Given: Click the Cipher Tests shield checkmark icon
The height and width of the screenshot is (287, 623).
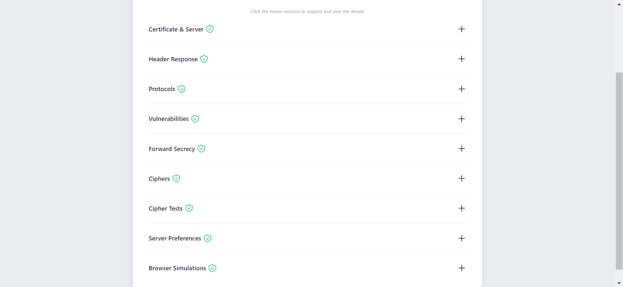Looking at the screenshot, I should pos(189,208).
